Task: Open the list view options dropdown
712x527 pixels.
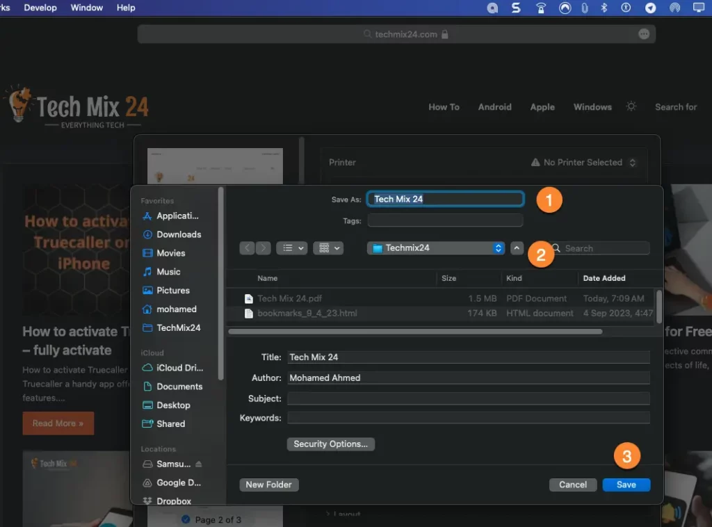Action: (x=292, y=248)
